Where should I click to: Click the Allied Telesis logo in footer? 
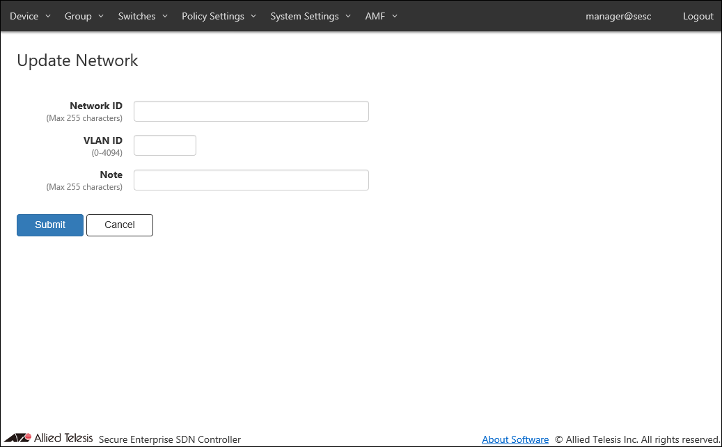point(49,438)
